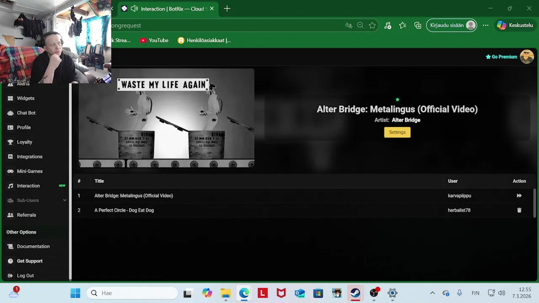Open Documentation under Other Options
The width and height of the screenshot is (539, 303).
coord(33,247)
